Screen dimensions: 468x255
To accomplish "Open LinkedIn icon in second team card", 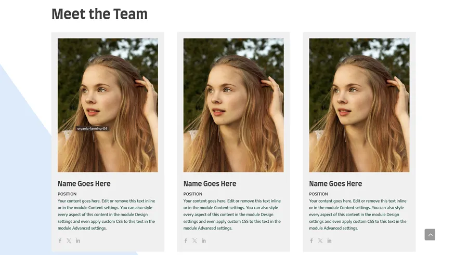I will click(203, 240).
